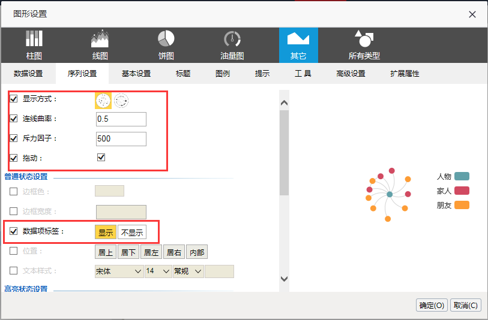Uncheck the 数据项标签 checkbox
This screenshot has width=488, height=320.
point(13,231)
